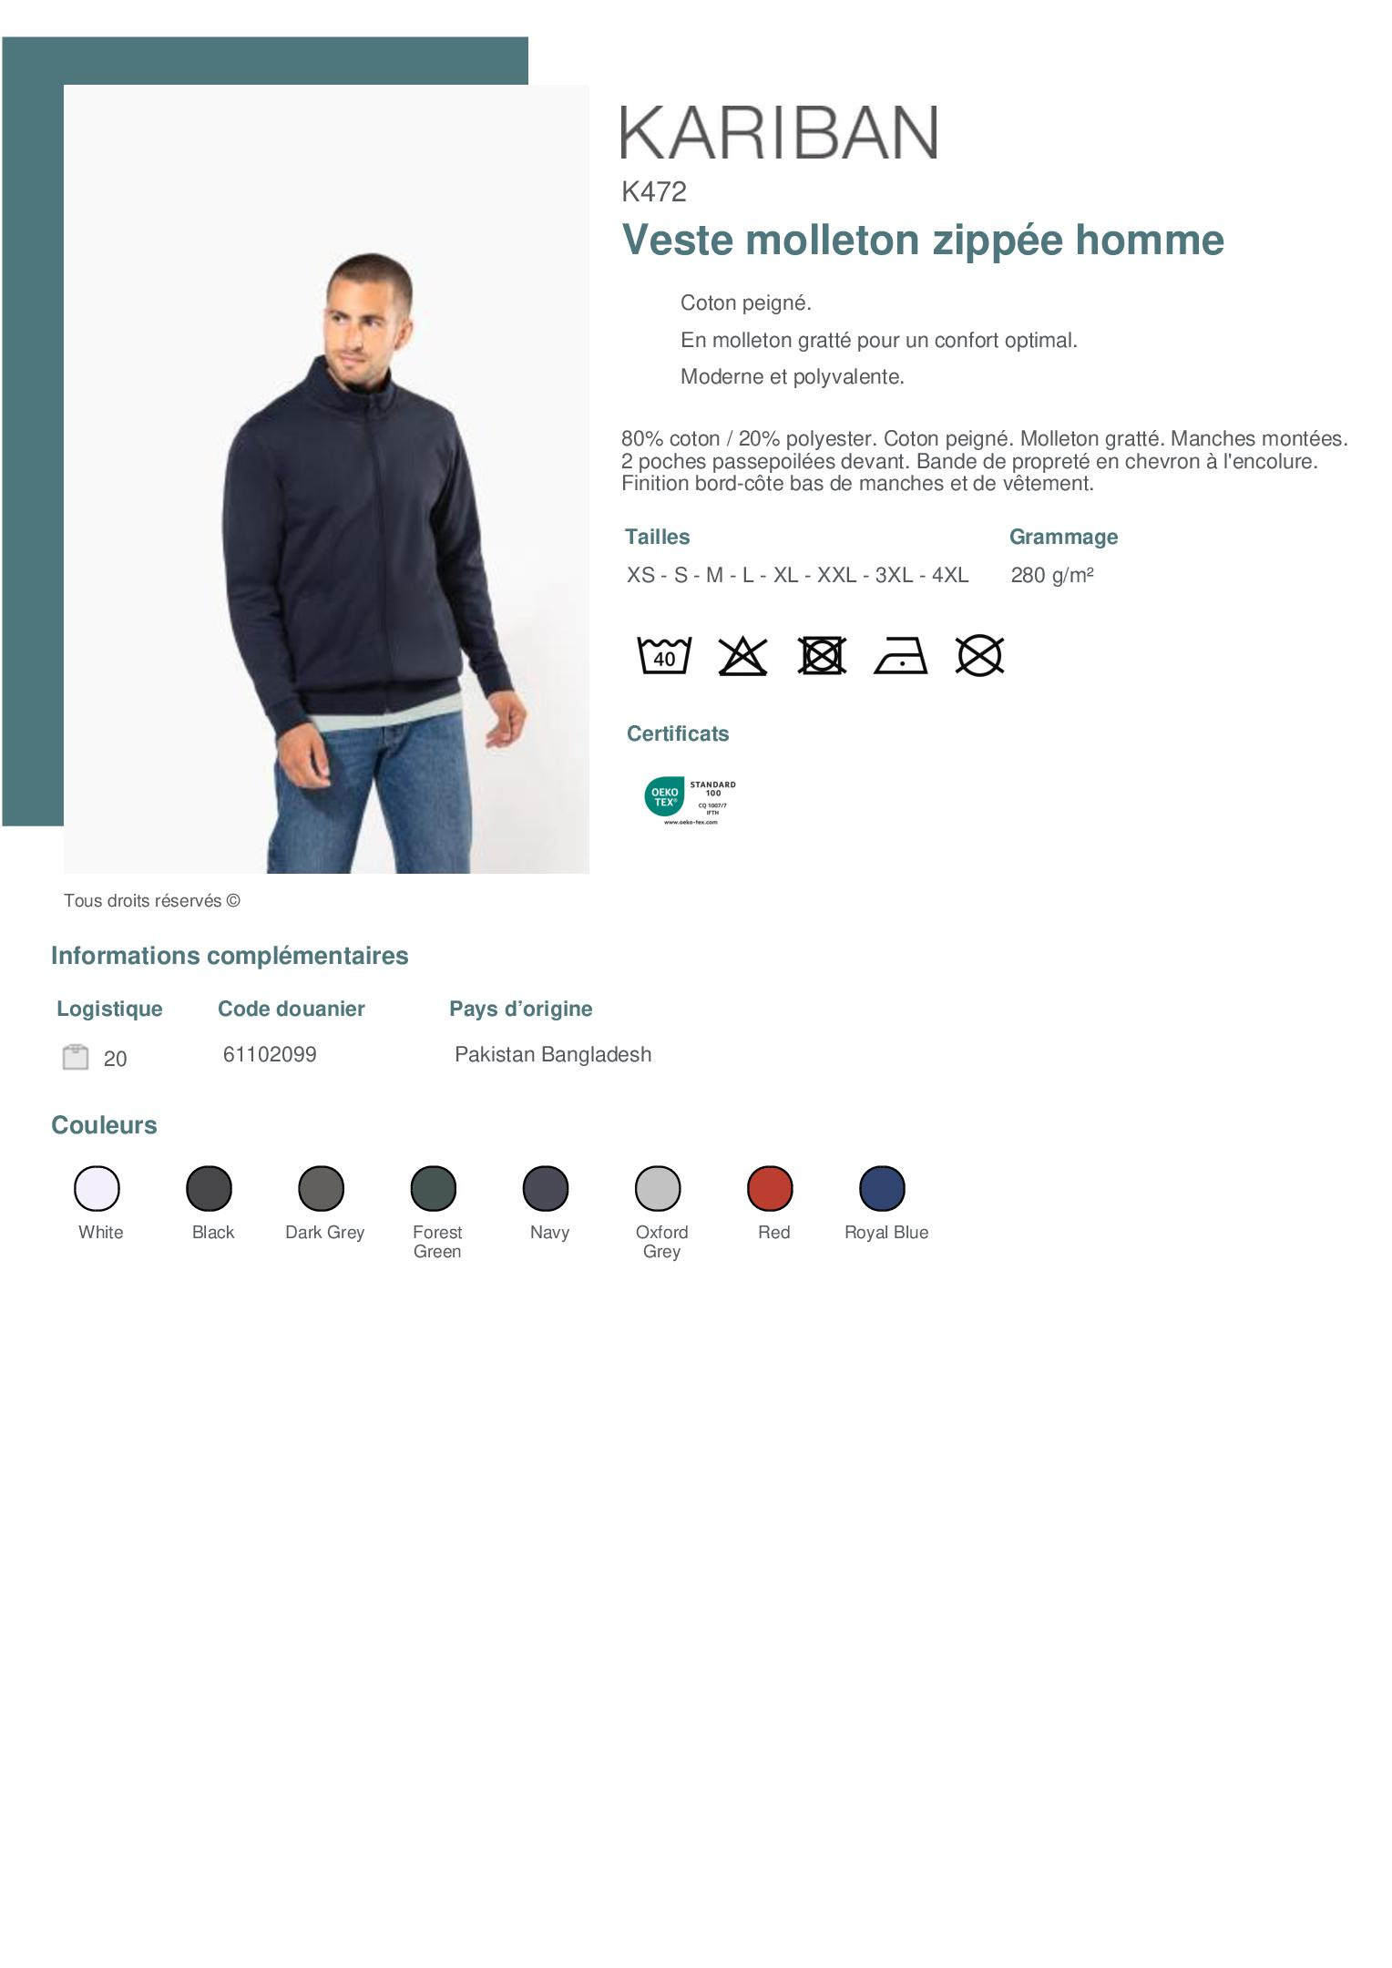This screenshot has width=1392, height=1968.
Task: Click the KARIBAN brand logo
Action: pos(779,132)
